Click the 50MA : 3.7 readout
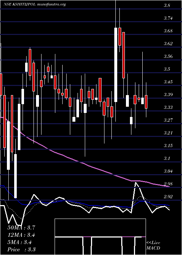This screenshot has height=255, width=182. (x=21, y=228)
